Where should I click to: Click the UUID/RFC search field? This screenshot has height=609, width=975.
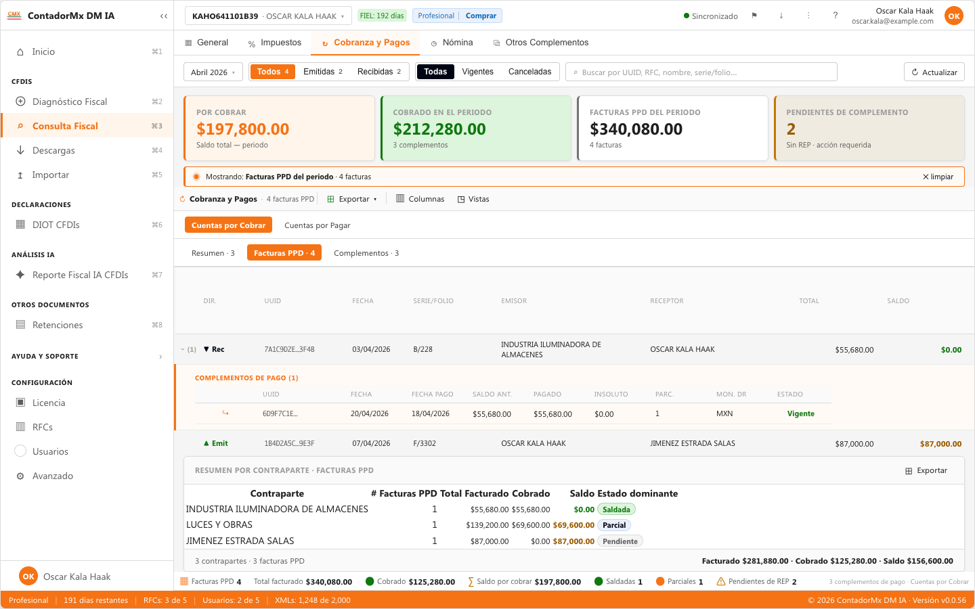701,72
